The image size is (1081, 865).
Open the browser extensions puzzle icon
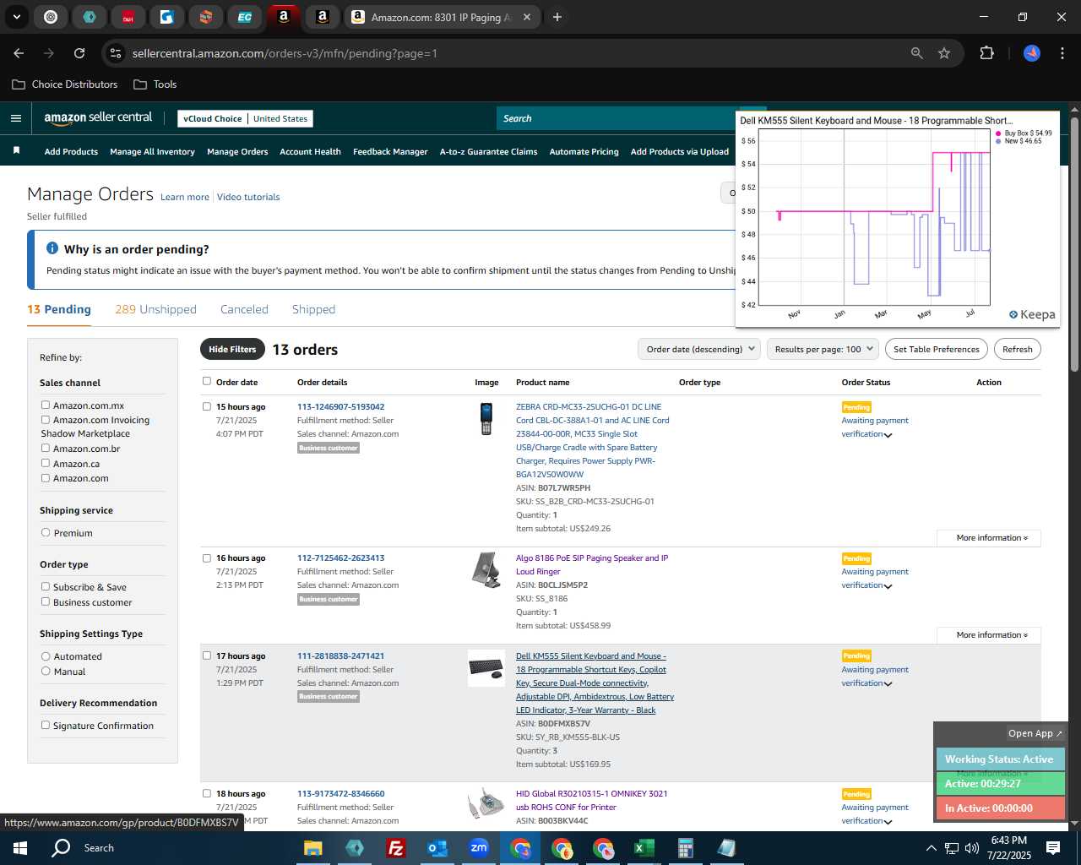coord(986,53)
